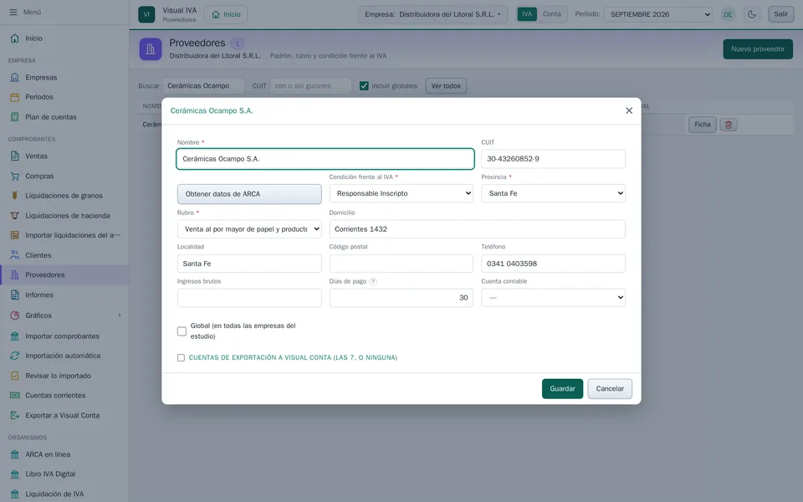Open the Empresa selector dropdown
Screen dimensions: 803x502
coord(432,14)
